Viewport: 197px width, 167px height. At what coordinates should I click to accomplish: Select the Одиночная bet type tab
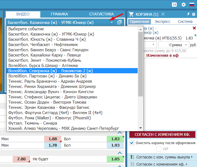click(x=139, y=21)
